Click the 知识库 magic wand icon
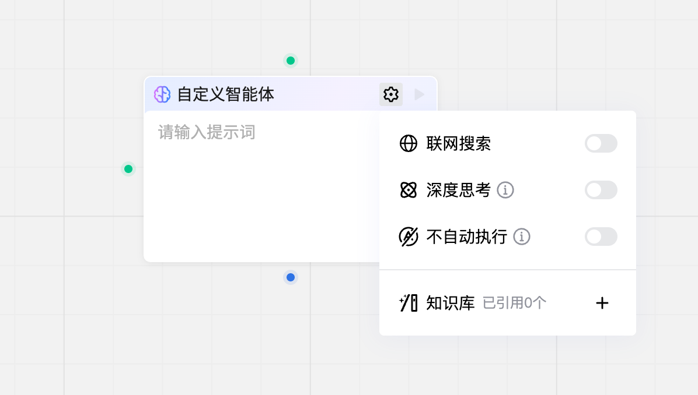Screen dimensions: 698x395 coord(408,303)
